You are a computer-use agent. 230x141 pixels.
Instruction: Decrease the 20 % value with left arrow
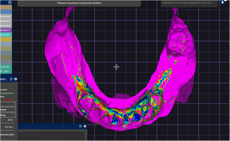2,120
